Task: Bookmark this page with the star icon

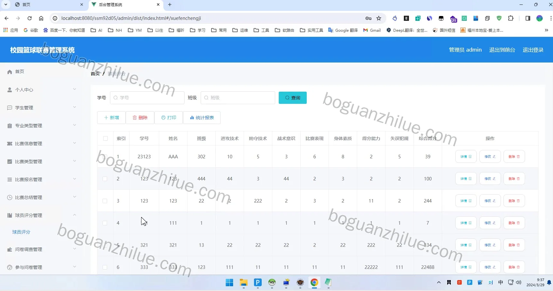Action: coord(379,18)
